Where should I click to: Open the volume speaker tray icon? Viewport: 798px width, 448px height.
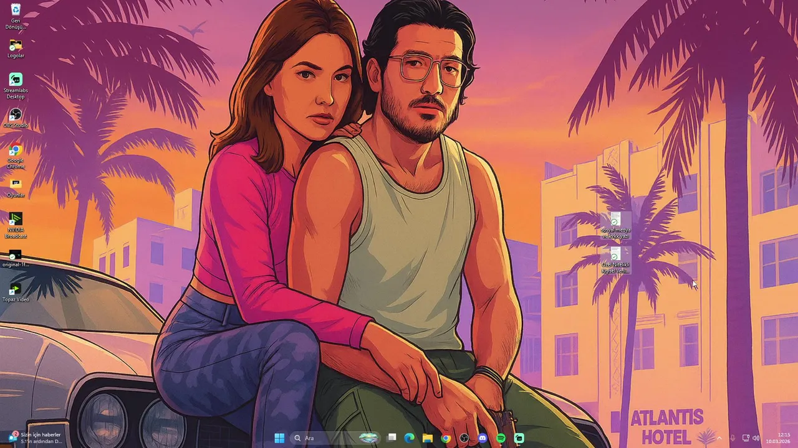(756, 438)
